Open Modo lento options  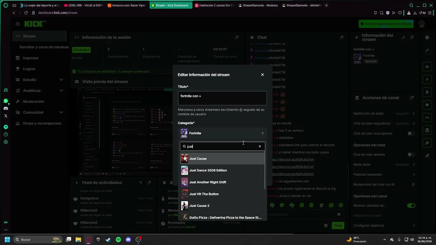384,164
